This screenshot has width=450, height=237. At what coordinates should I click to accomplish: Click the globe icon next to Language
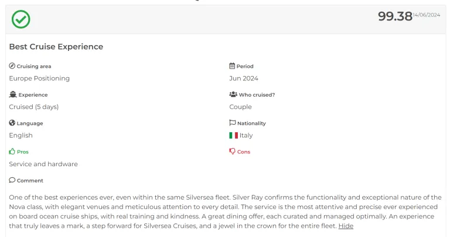[12, 123]
